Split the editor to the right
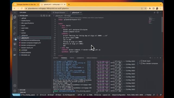 [x=158, y=13]
